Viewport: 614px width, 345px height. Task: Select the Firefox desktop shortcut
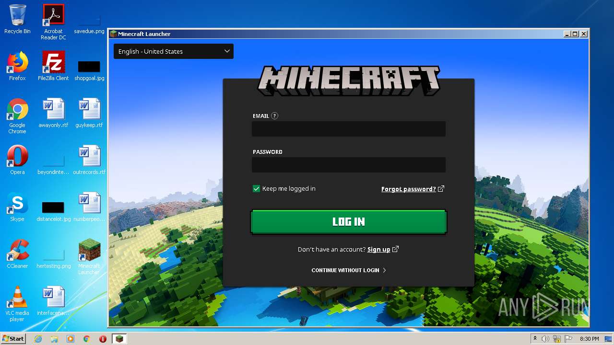[17, 66]
